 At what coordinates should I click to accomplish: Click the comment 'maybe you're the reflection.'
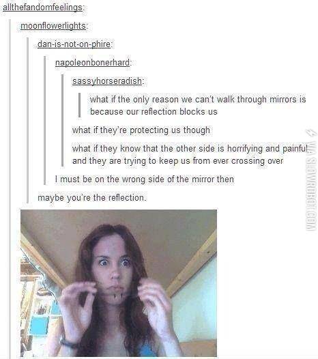pyautogui.click(x=92, y=198)
